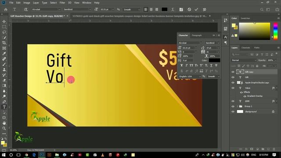The height and width of the screenshot is (158, 281).
Task: Switch to the Swatches tab
Action: (245, 18)
